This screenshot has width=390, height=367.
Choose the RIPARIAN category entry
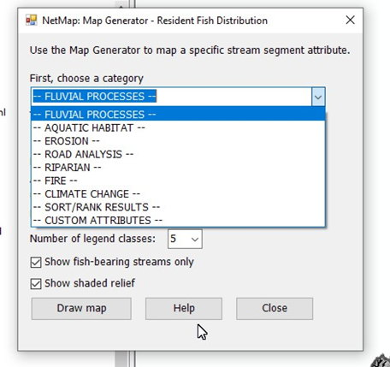pyautogui.click(x=178, y=168)
